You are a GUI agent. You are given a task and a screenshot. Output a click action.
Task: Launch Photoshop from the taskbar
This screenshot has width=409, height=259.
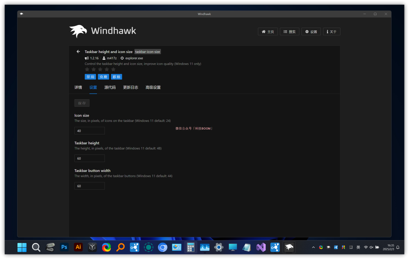pos(64,247)
